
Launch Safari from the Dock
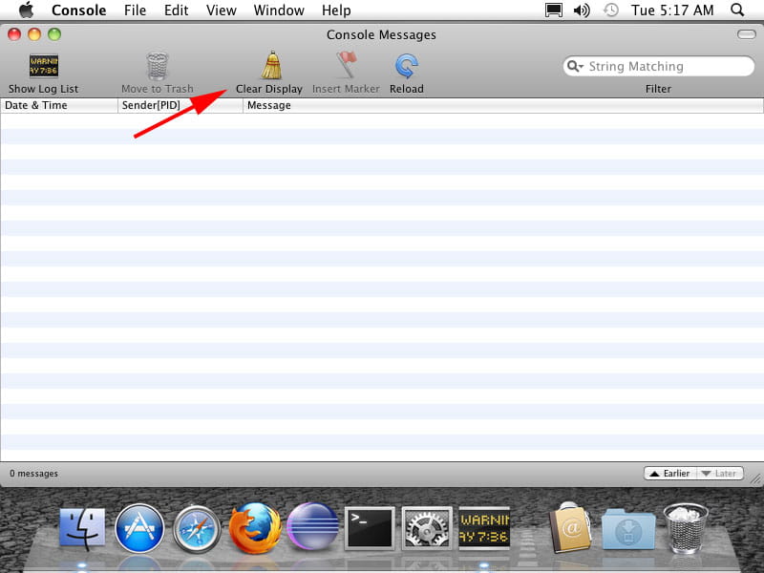click(197, 529)
